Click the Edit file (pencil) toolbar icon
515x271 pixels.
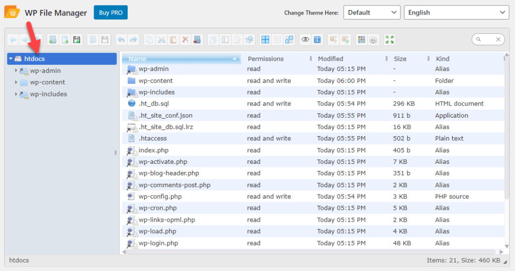coord(237,40)
